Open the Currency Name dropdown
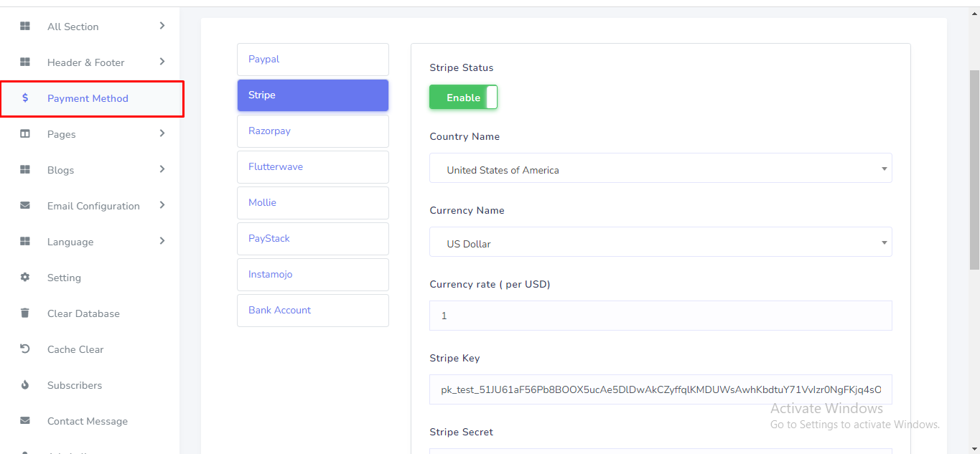Screen dimensions: 980x454 point(660,244)
